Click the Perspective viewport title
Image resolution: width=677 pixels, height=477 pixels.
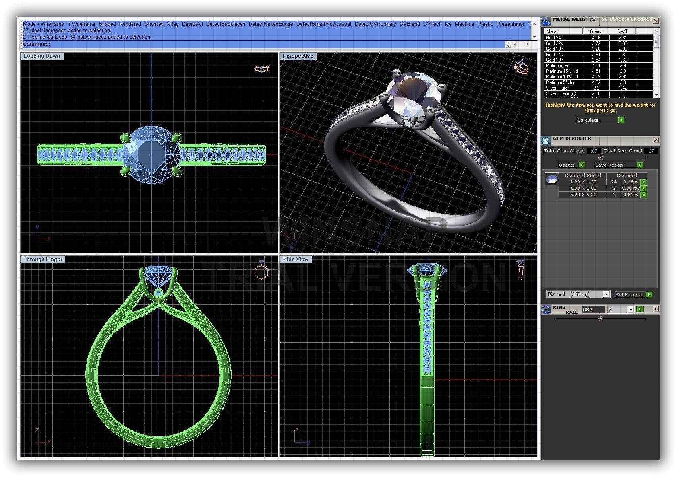(298, 56)
